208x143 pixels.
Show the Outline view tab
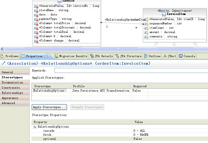click(x=152, y=56)
